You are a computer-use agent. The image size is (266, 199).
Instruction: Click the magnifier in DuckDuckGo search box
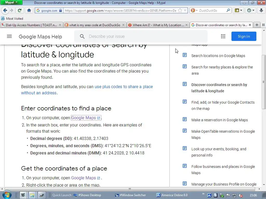pyautogui.click(x=228, y=10)
